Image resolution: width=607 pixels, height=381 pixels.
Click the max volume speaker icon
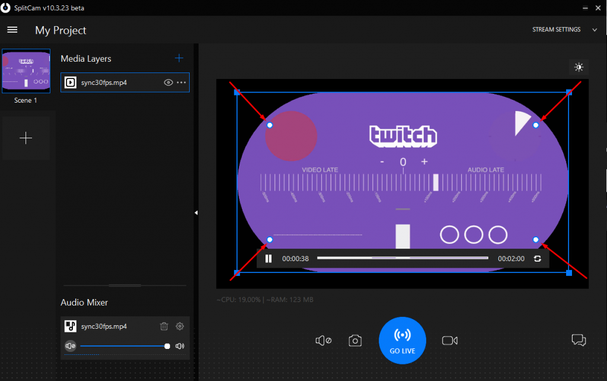pos(180,346)
